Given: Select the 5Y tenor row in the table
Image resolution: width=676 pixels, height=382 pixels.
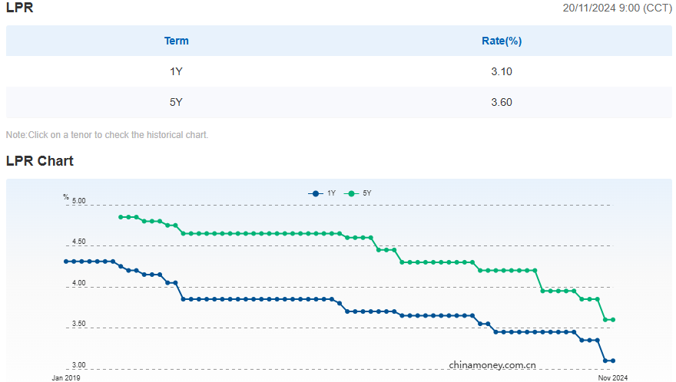Looking at the screenshot, I should (x=176, y=102).
